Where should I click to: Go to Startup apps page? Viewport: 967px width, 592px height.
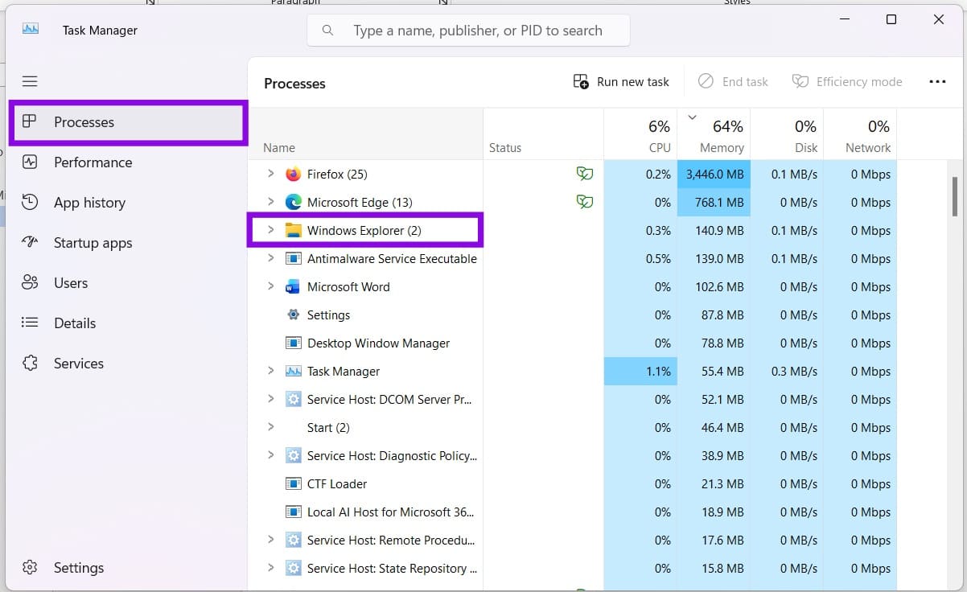pyautogui.click(x=128, y=243)
